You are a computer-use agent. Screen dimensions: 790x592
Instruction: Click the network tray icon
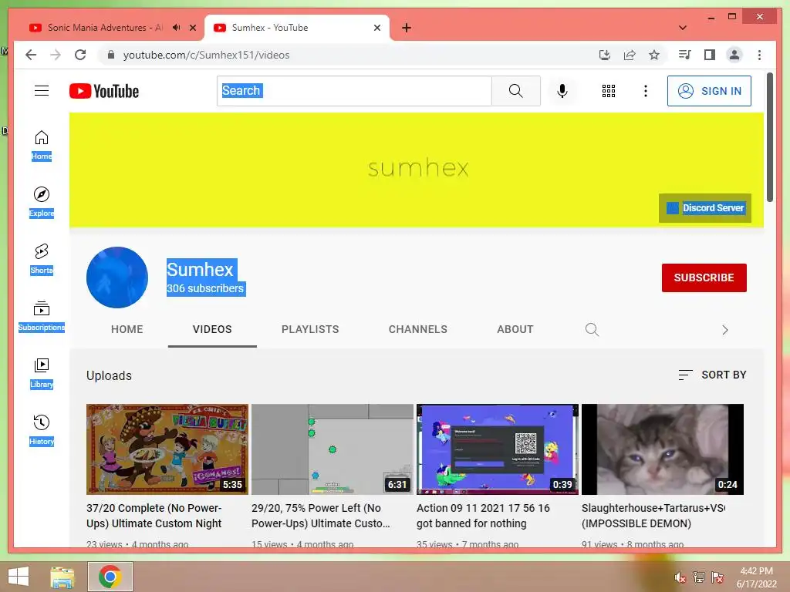(x=698, y=577)
